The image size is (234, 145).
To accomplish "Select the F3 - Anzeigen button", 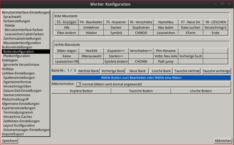I will point(66,22).
